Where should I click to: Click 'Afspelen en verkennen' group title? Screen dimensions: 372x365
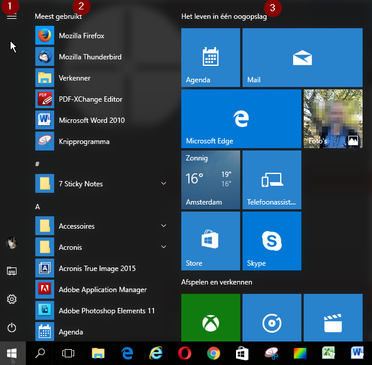click(217, 282)
